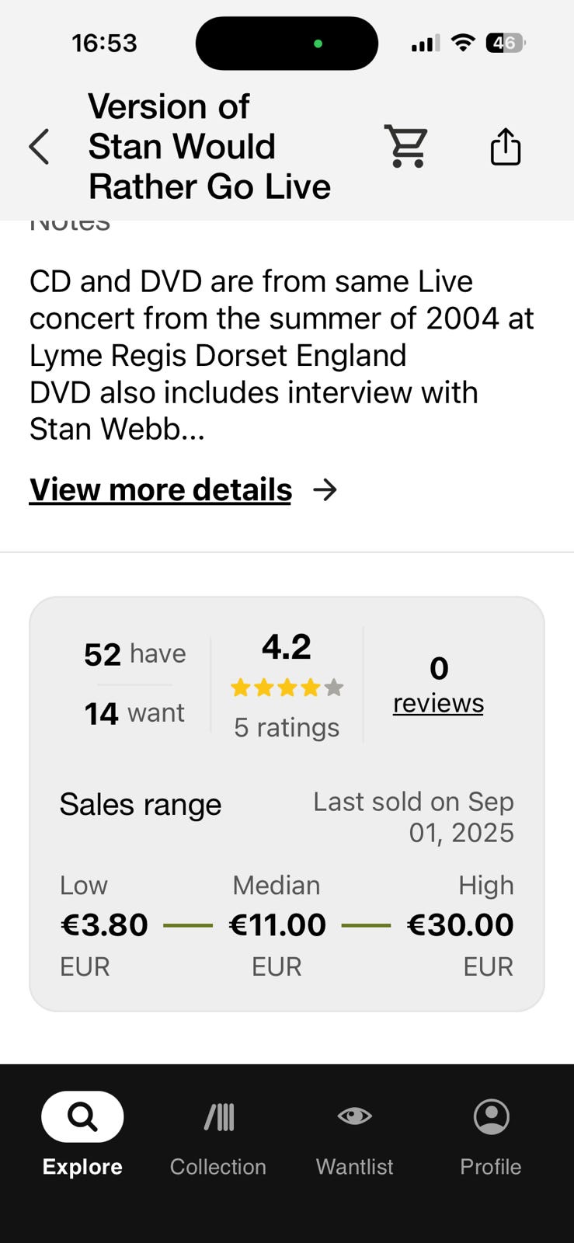Tap the battery indicator in status bar

click(x=505, y=44)
